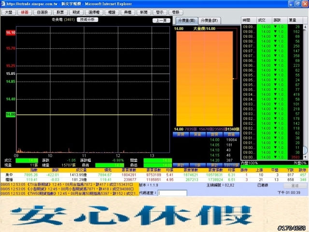Screen dimensions: 309x232
Task: Open the 期貨 futures section
Action: (x=76, y=12)
